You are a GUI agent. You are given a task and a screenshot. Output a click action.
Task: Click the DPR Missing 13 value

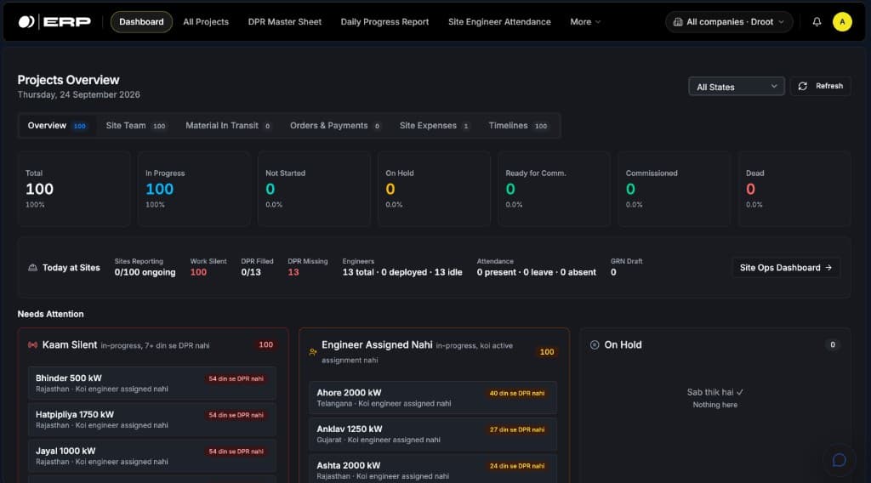pos(293,272)
